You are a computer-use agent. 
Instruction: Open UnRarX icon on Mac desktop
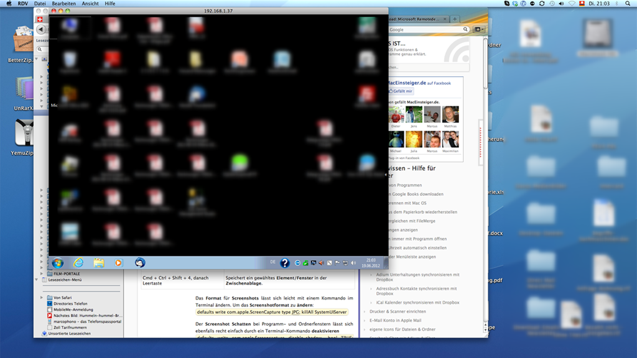(x=24, y=88)
